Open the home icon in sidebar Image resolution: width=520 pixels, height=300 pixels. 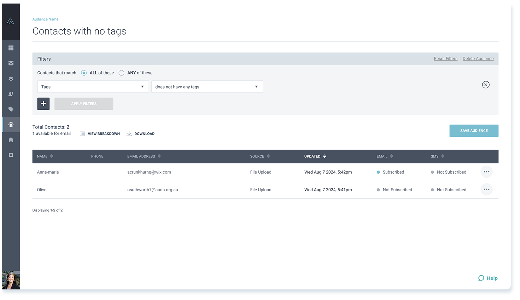pos(11,140)
